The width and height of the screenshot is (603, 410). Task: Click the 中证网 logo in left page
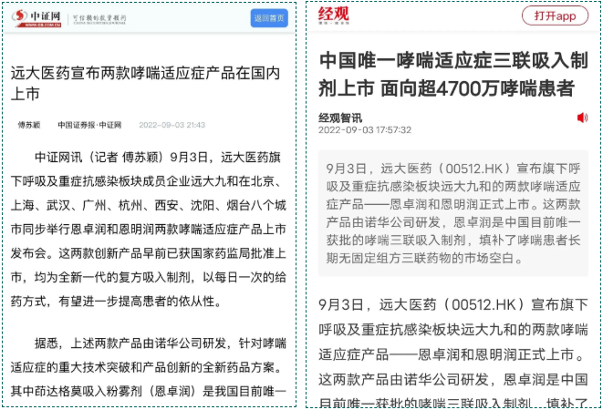point(36,18)
